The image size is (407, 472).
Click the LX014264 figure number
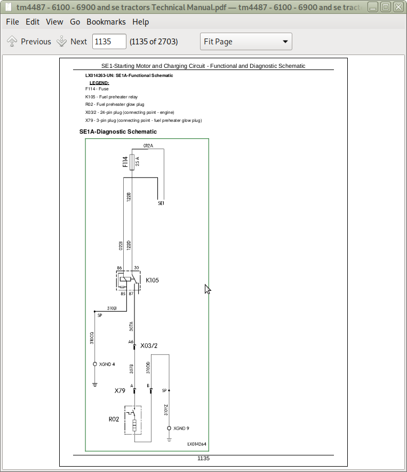point(197,444)
